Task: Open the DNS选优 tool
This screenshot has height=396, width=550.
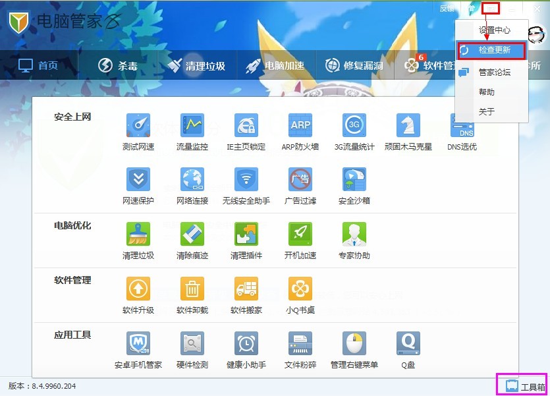Action: coord(462,132)
